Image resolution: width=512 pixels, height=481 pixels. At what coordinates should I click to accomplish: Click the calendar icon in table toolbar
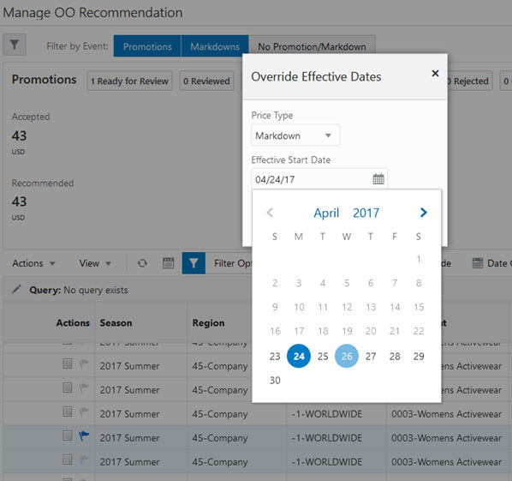click(168, 263)
